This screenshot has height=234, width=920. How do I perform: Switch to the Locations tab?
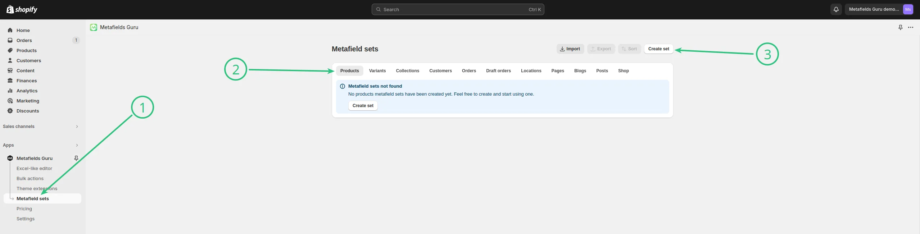(531, 71)
